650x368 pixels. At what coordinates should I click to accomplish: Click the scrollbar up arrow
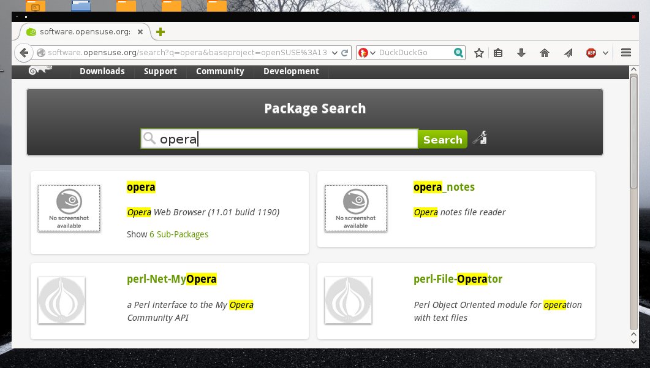click(x=633, y=69)
